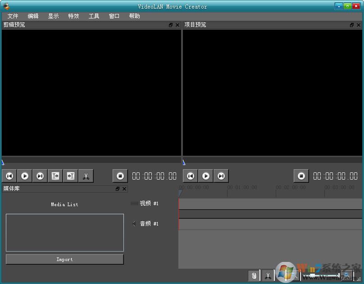Click the set out-point marker icon
This screenshot has height=284, width=364.
click(x=70, y=176)
